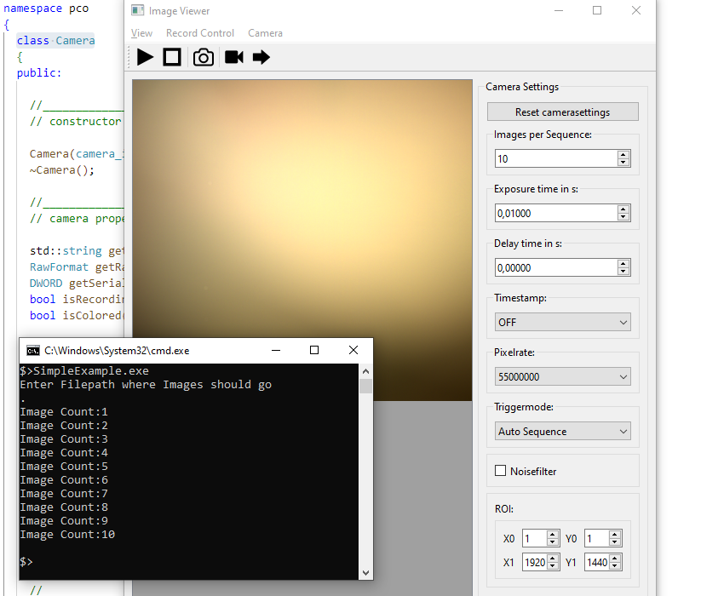The width and height of the screenshot is (724, 596).
Task: Enable the Noisefilter checkbox
Action: click(x=500, y=471)
